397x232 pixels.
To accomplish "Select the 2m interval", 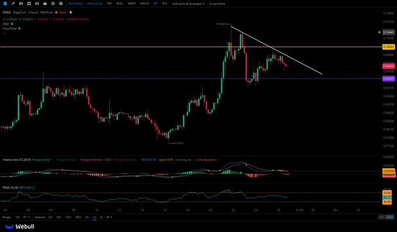I will (x=50, y=217).
